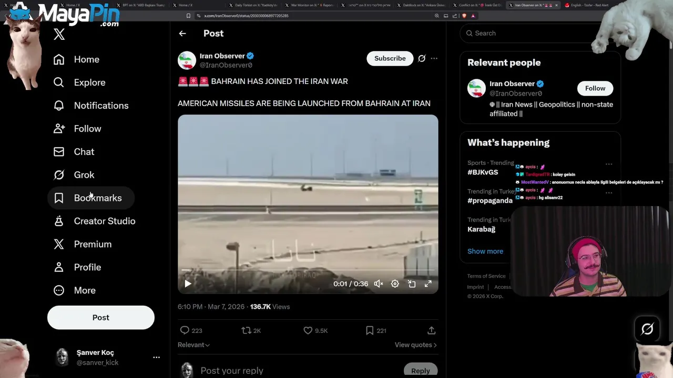Open View quotes link
The width and height of the screenshot is (673, 378).
point(416,345)
